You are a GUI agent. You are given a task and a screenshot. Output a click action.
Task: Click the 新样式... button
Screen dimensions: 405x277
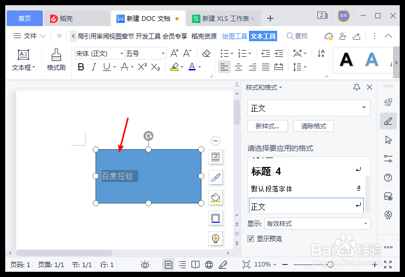pos(267,126)
